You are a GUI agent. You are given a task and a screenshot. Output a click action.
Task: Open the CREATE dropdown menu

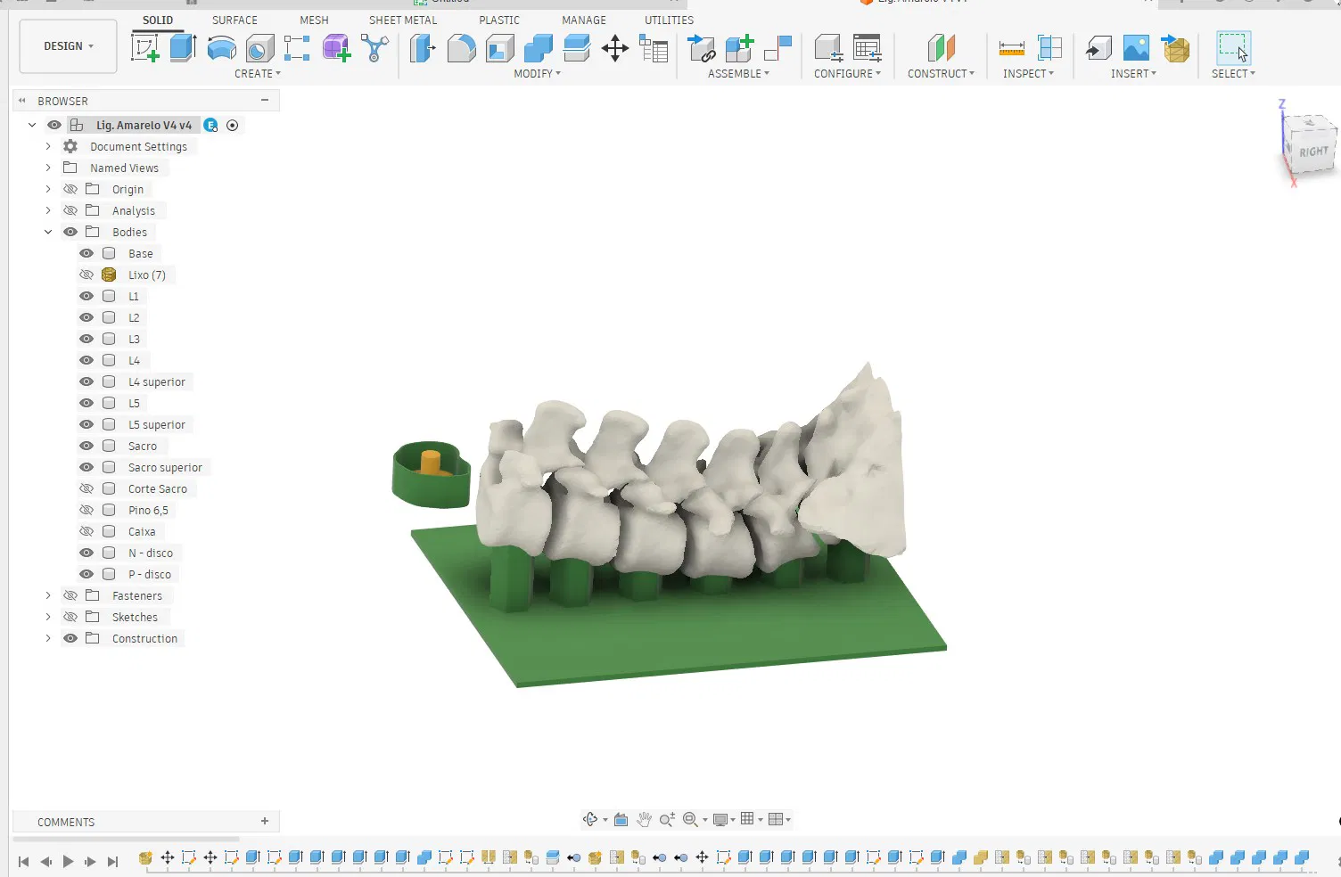[x=258, y=74]
